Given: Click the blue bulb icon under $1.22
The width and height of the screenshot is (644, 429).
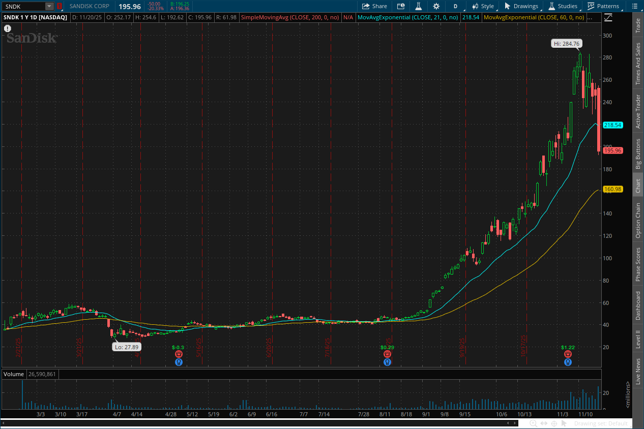Looking at the screenshot, I should pyautogui.click(x=568, y=362).
